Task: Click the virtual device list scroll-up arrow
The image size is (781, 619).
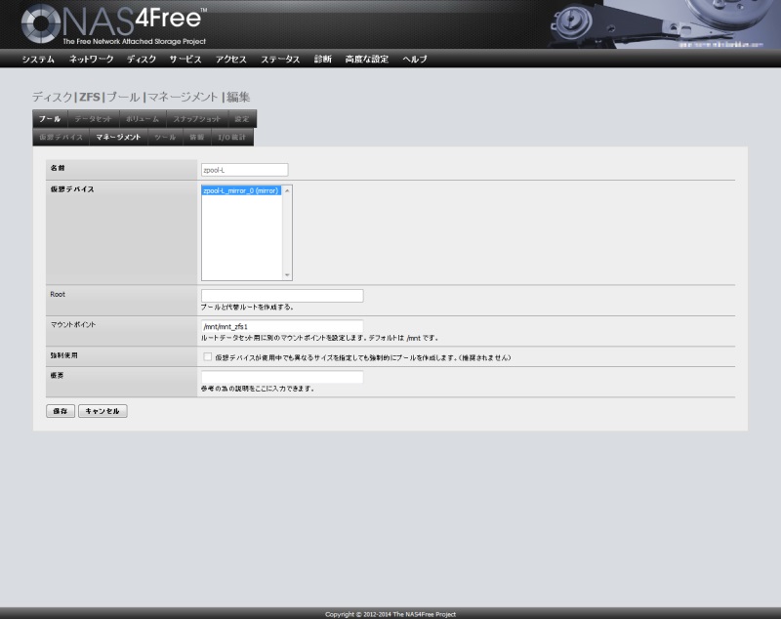Action: click(x=287, y=190)
